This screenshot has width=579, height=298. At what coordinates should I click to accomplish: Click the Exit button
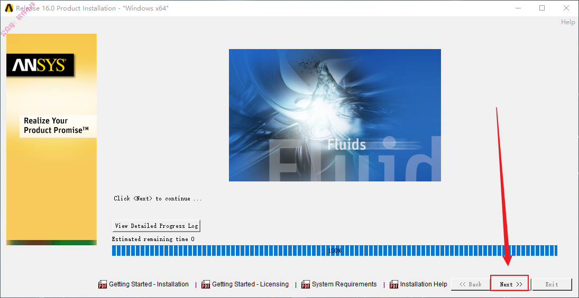[x=552, y=284]
